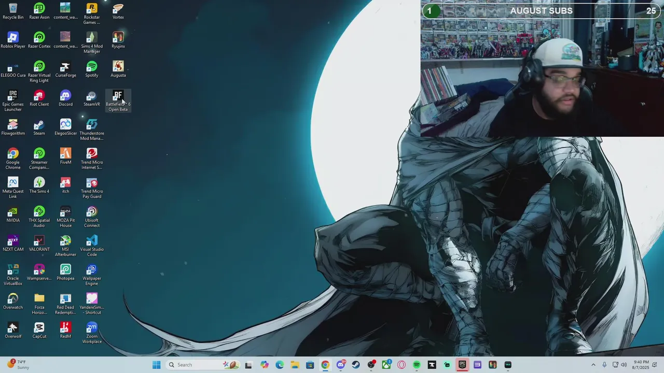The height and width of the screenshot is (373, 664).
Task: Open Roblox Player shortcut
Action: click(13, 40)
